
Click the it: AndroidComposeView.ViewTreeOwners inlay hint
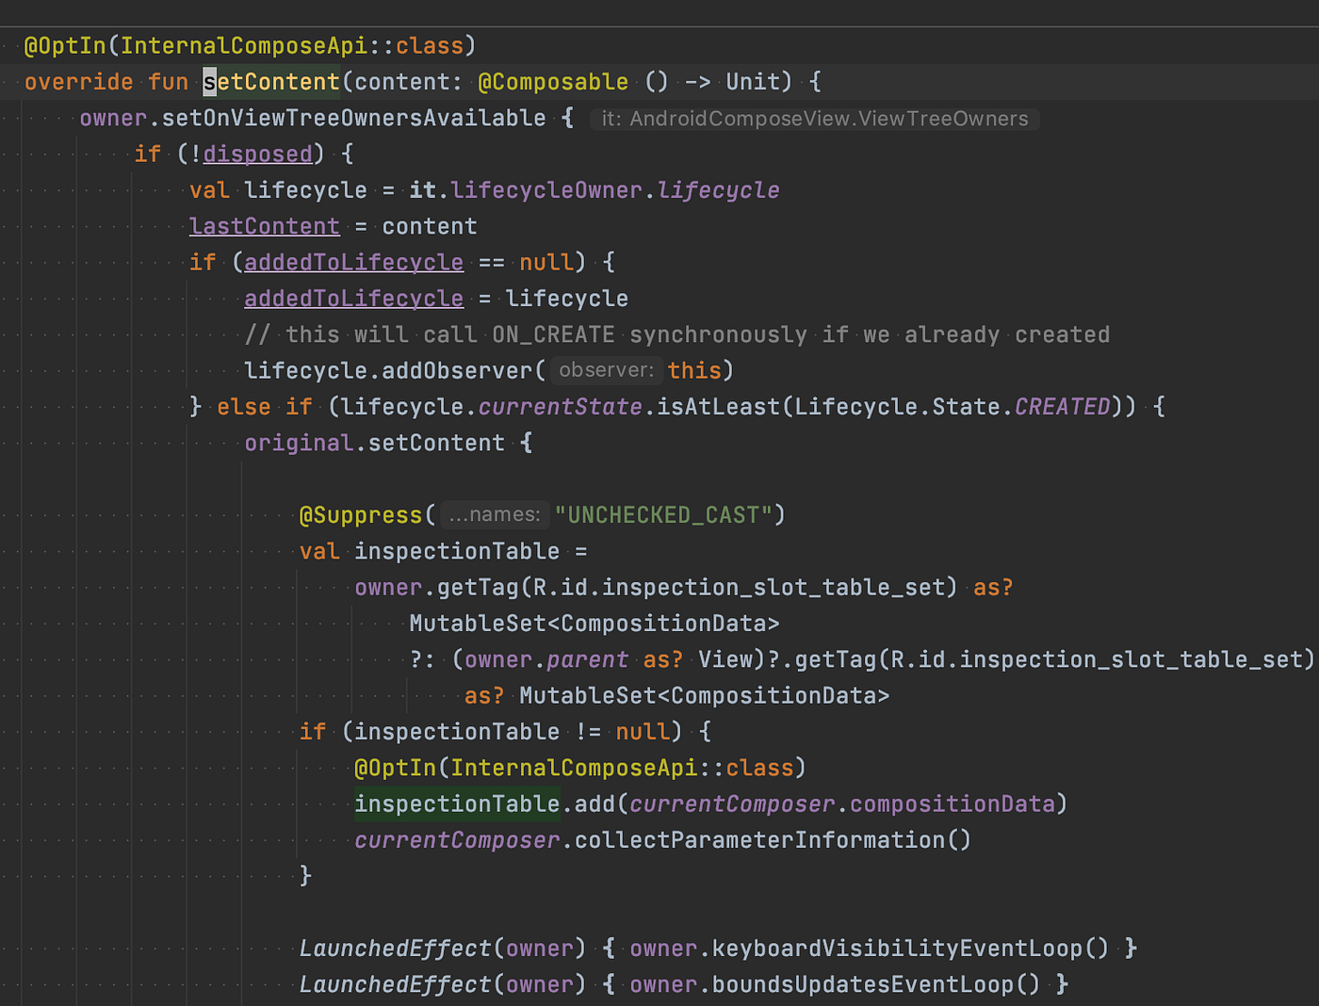click(813, 119)
